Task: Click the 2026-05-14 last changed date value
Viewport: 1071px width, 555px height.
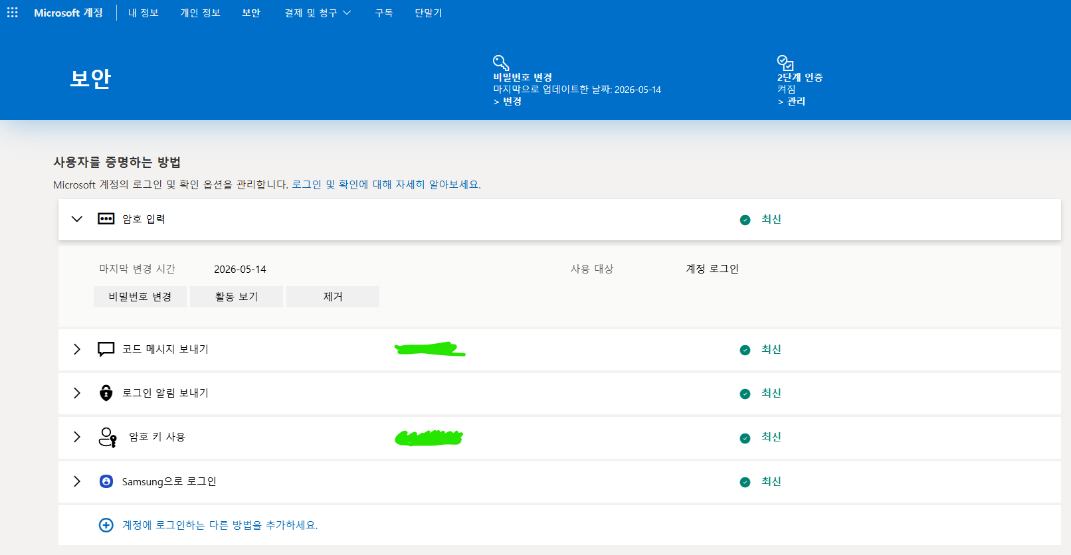Action: pos(240,270)
